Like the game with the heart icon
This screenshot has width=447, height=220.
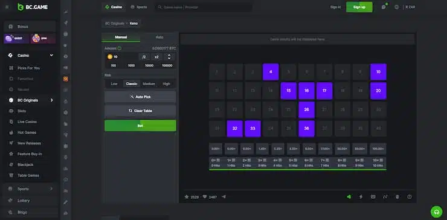pos(204,197)
